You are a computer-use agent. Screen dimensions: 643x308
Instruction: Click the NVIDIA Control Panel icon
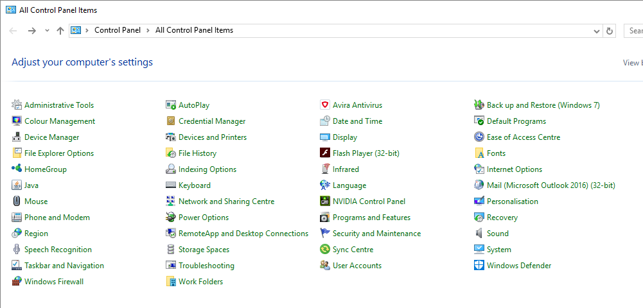pyautogui.click(x=325, y=201)
